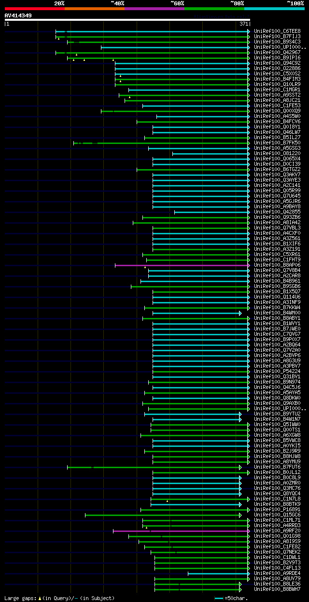Select hit label UniRef100_Q7NEK2
This screenshot has width=309, height=602.
(277, 552)
